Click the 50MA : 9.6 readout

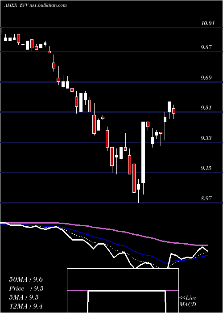click(x=26, y=279)
